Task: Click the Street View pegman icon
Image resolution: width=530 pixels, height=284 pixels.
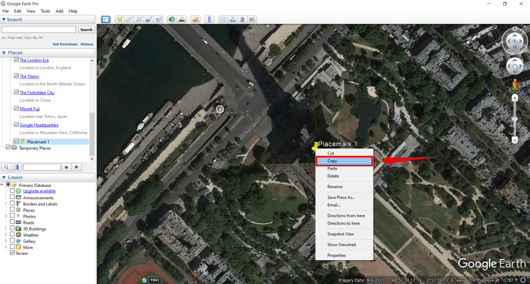Action: click(515, 85)
